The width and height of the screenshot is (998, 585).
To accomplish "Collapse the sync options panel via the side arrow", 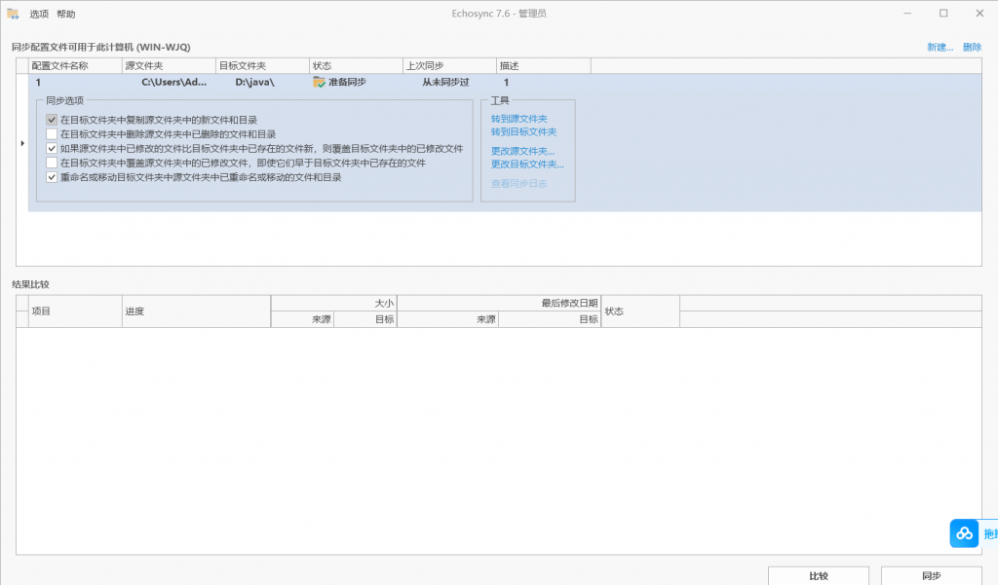I will pyautogui.click(x=22, y=142).
